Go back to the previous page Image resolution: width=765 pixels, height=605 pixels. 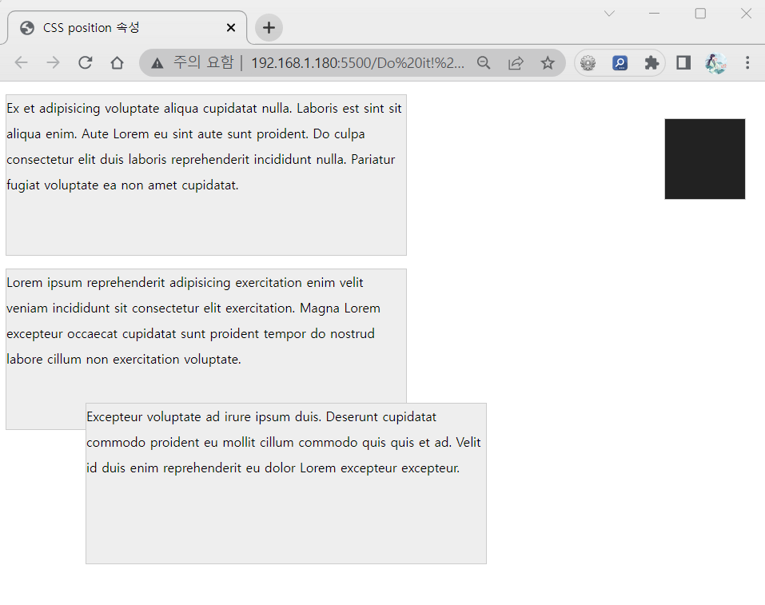[x=22, y=62]
